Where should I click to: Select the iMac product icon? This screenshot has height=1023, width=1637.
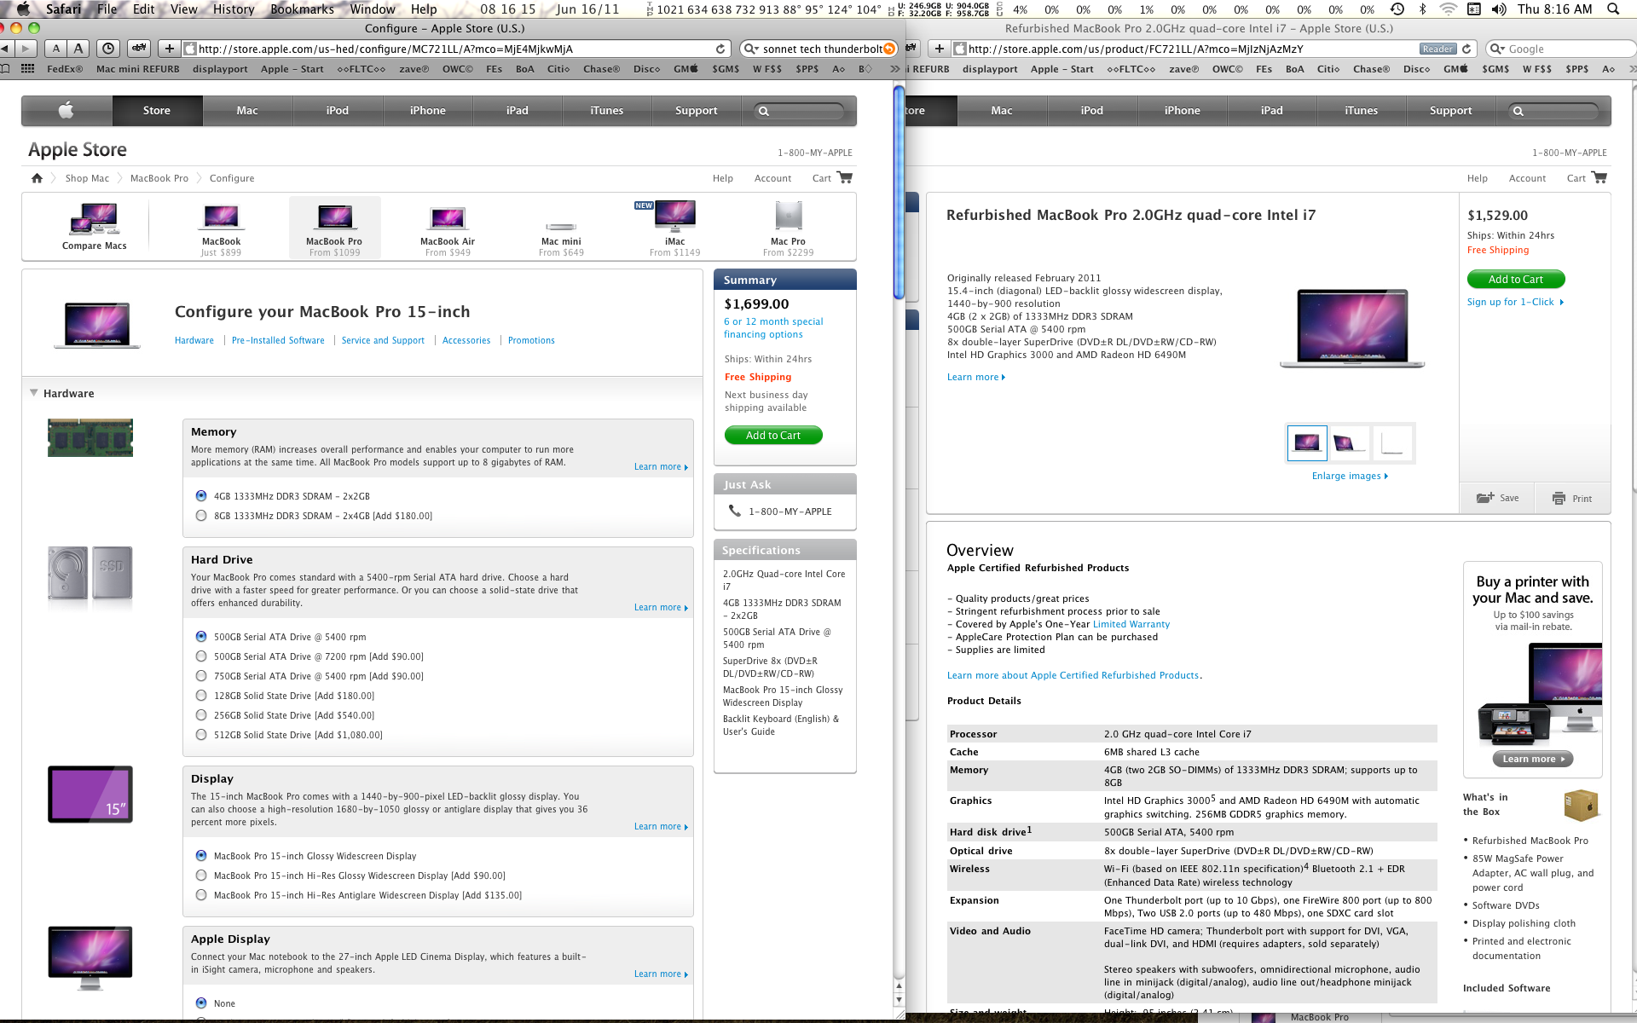pyautogui.click(x=675, y=216)
